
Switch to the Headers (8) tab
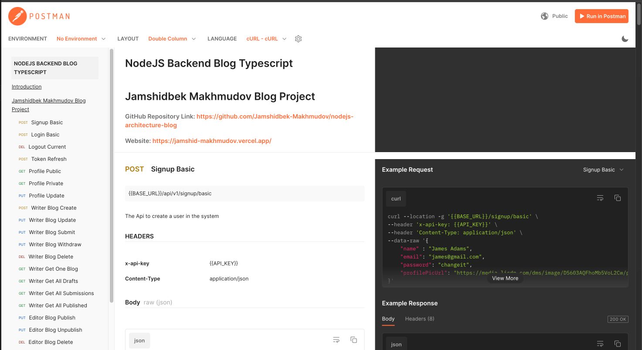coord(419,319)
